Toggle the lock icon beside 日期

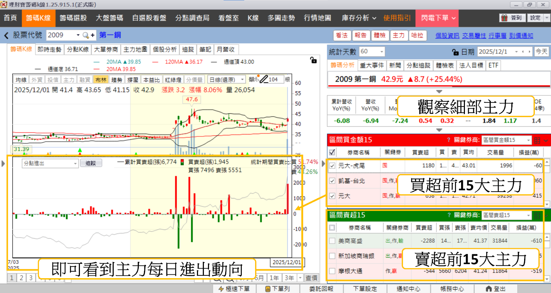[455, 52]
